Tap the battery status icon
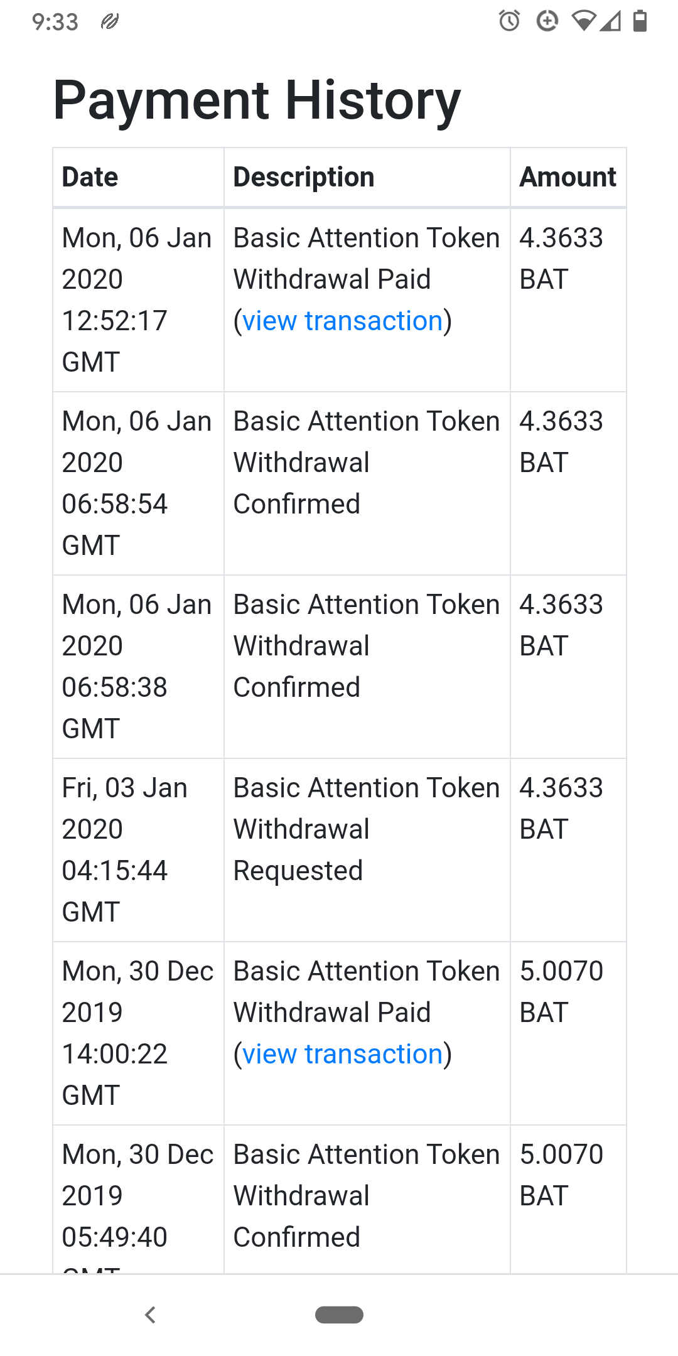The height and width of the screenshot is (1356, 678). click(x=640, y=21)
